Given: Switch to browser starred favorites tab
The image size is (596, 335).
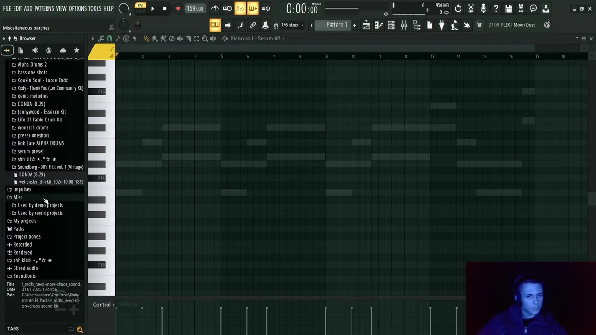Looking at the screenshot, I should click(x=77, y=50).
